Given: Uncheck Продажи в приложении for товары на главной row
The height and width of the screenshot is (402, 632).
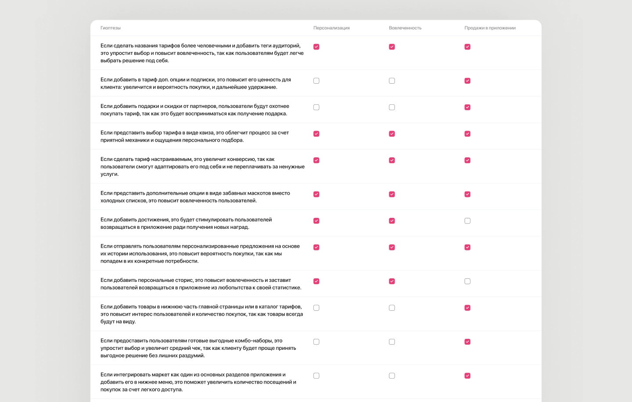Looking at the screenshot, I should coord(467,308).
